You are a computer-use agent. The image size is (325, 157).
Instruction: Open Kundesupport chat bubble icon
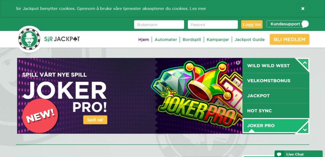click(x=305, y=24)
